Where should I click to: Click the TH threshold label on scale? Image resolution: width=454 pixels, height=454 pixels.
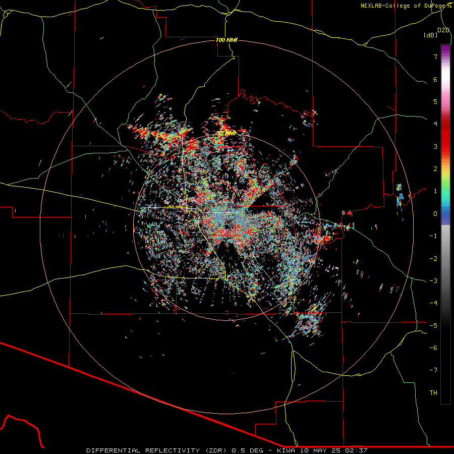click(433, 392)
